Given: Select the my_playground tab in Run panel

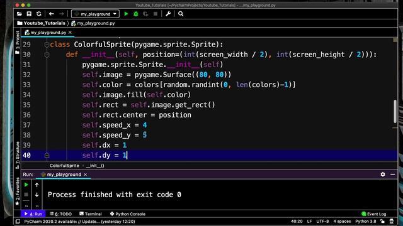Looking at the screenshot, I should 64,175.
